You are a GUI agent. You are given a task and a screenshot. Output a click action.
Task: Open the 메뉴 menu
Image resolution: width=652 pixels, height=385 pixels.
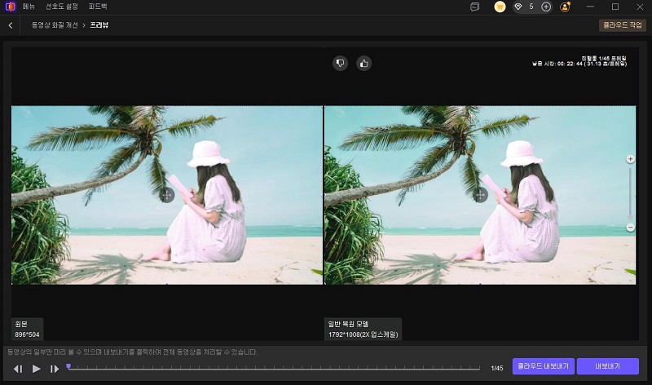29,7
